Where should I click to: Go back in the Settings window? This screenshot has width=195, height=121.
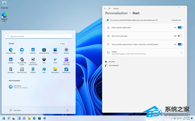(x=105, y=8)
